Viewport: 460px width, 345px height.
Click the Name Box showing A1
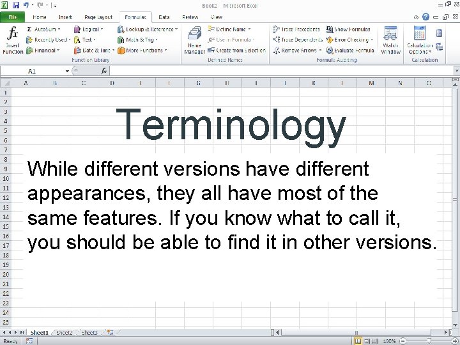click(32, 71)
